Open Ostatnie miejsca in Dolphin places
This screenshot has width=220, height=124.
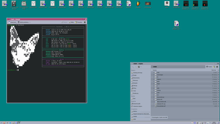(137, 106)
